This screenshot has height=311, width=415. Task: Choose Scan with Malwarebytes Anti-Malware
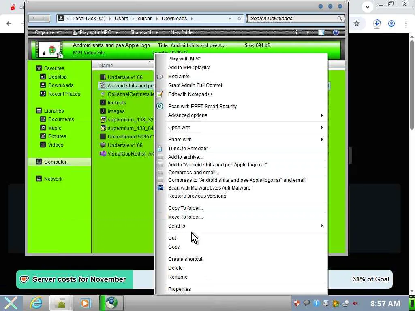[209, 188]
